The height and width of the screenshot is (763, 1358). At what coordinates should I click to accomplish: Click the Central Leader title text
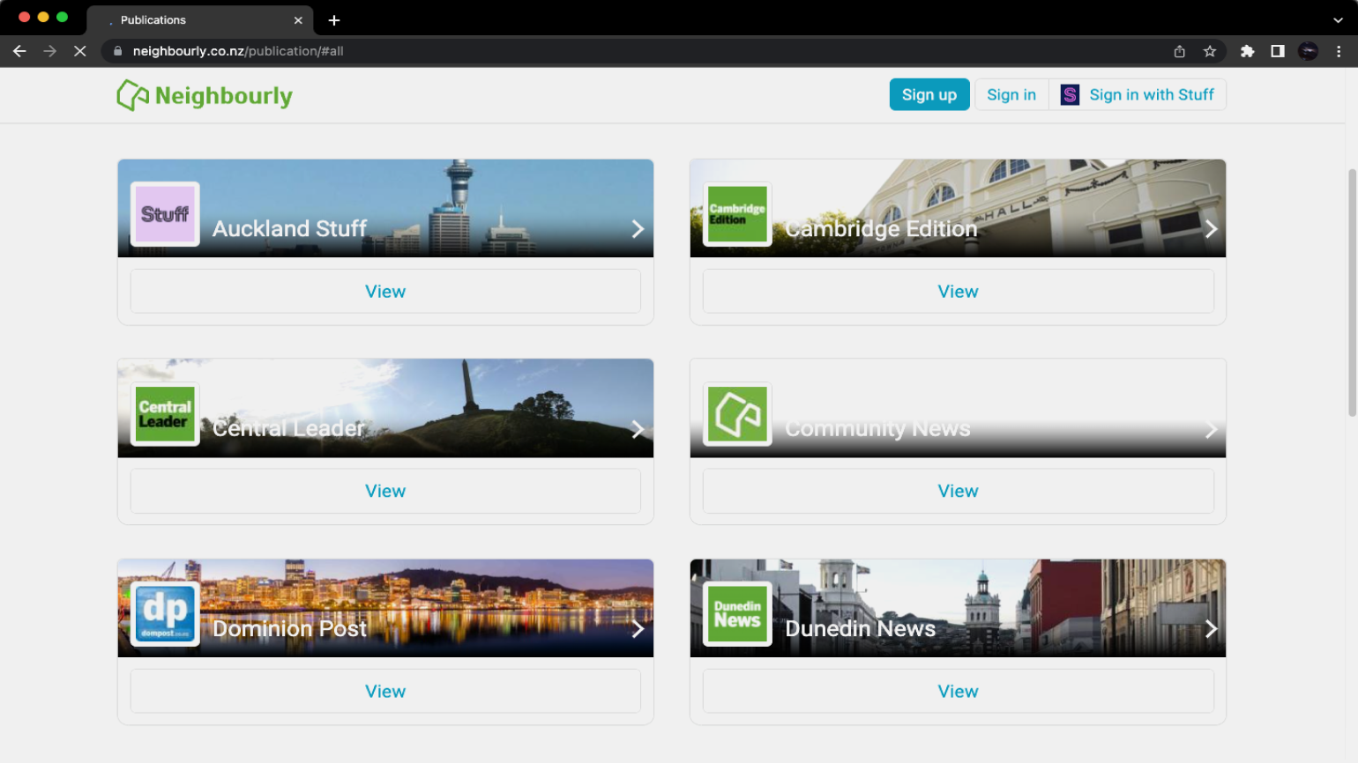coord(288,429)
